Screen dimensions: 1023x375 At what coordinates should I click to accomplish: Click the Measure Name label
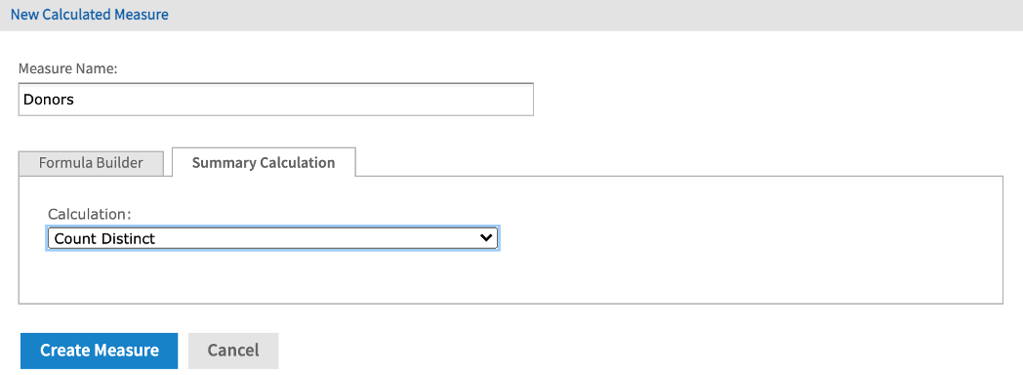point(68,68)
